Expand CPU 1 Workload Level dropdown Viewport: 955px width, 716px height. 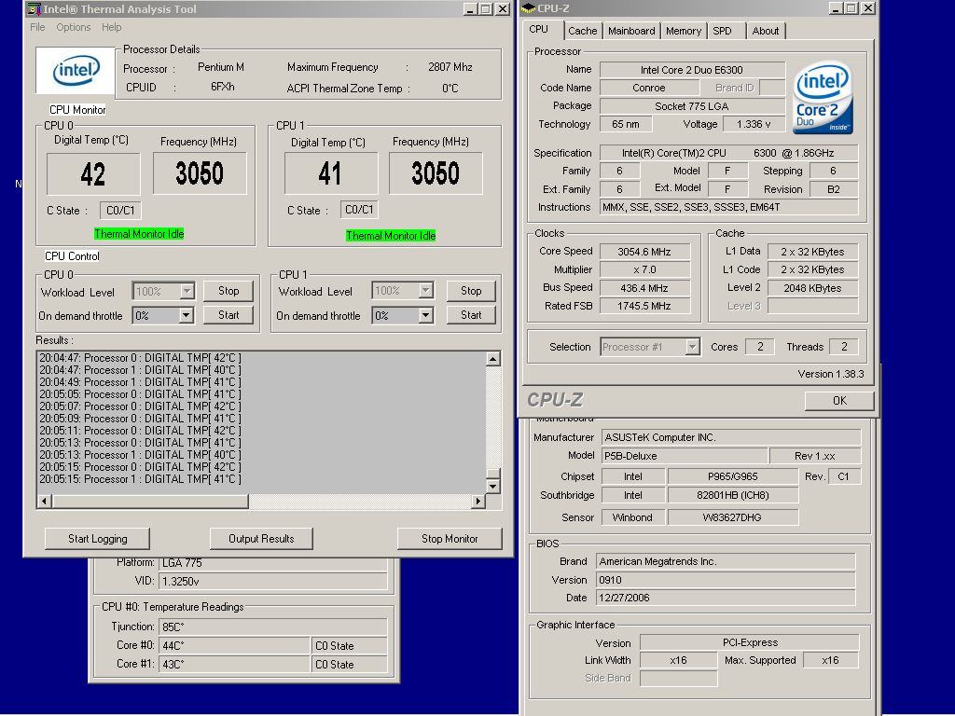pyautogui.click(x=425, y=291)
